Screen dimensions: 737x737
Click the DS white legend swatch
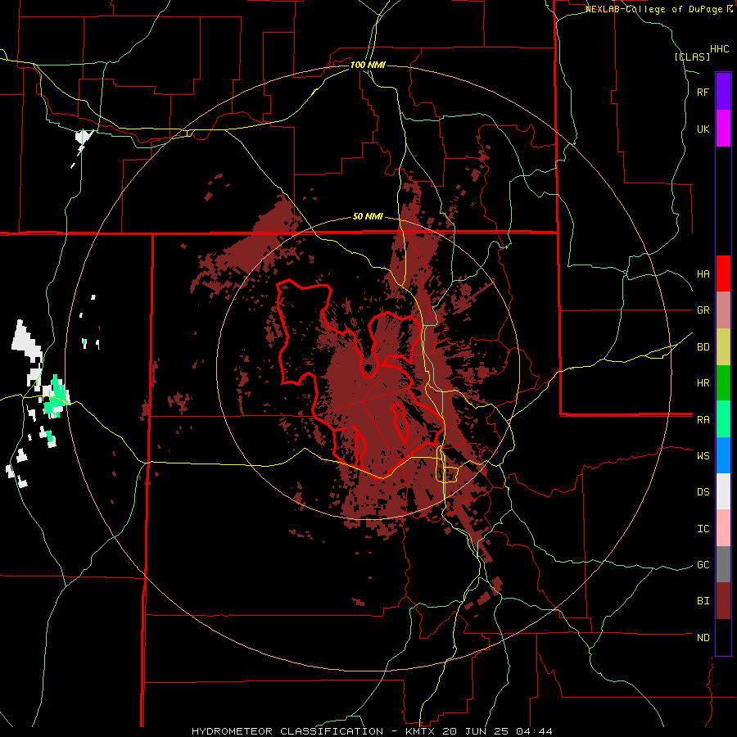pyautogui.click(x=723, y=491)
